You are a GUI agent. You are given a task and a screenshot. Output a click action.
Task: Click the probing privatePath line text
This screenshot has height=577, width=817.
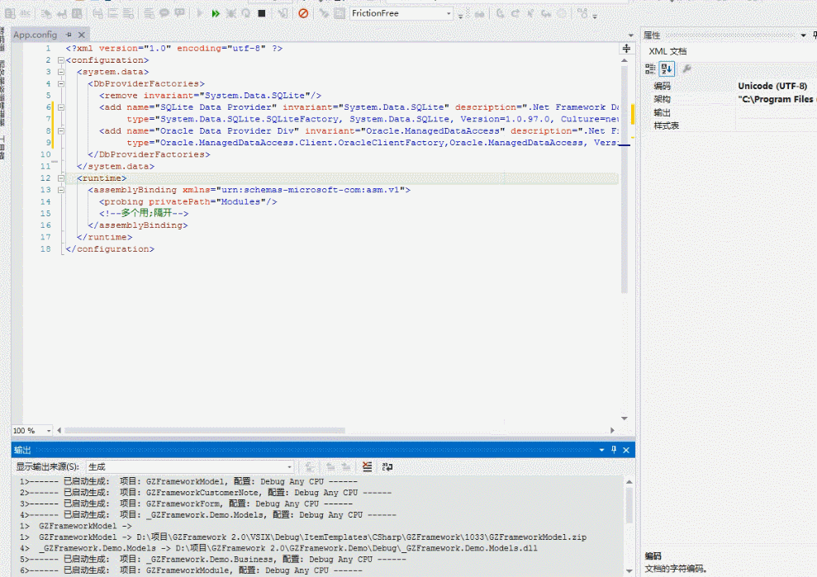click(x=188, y=202)
